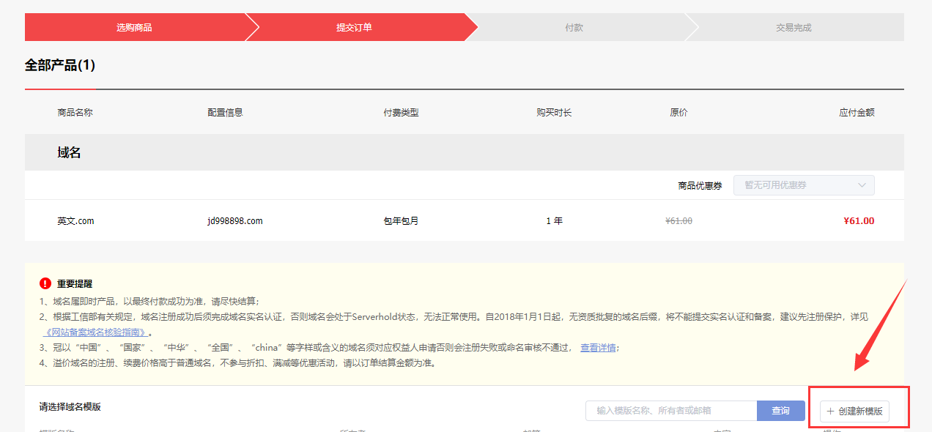The width and height of the screenshot is (932, 432).
Task: Go to the 选购商品 step
Action: tap(134, 28)
